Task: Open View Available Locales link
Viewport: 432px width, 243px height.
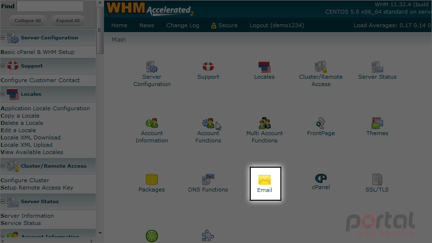Action: (x=32, y=152)
